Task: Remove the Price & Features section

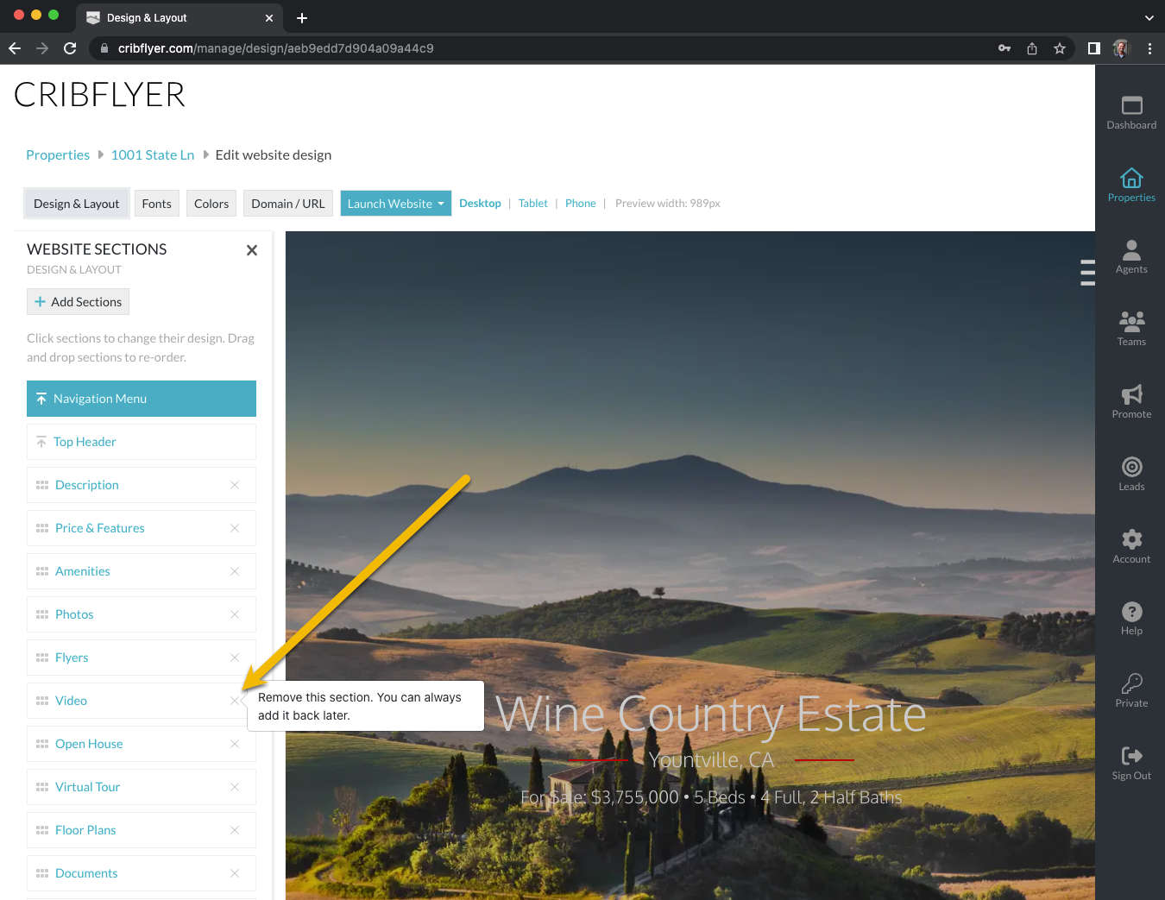Action: 235,528
